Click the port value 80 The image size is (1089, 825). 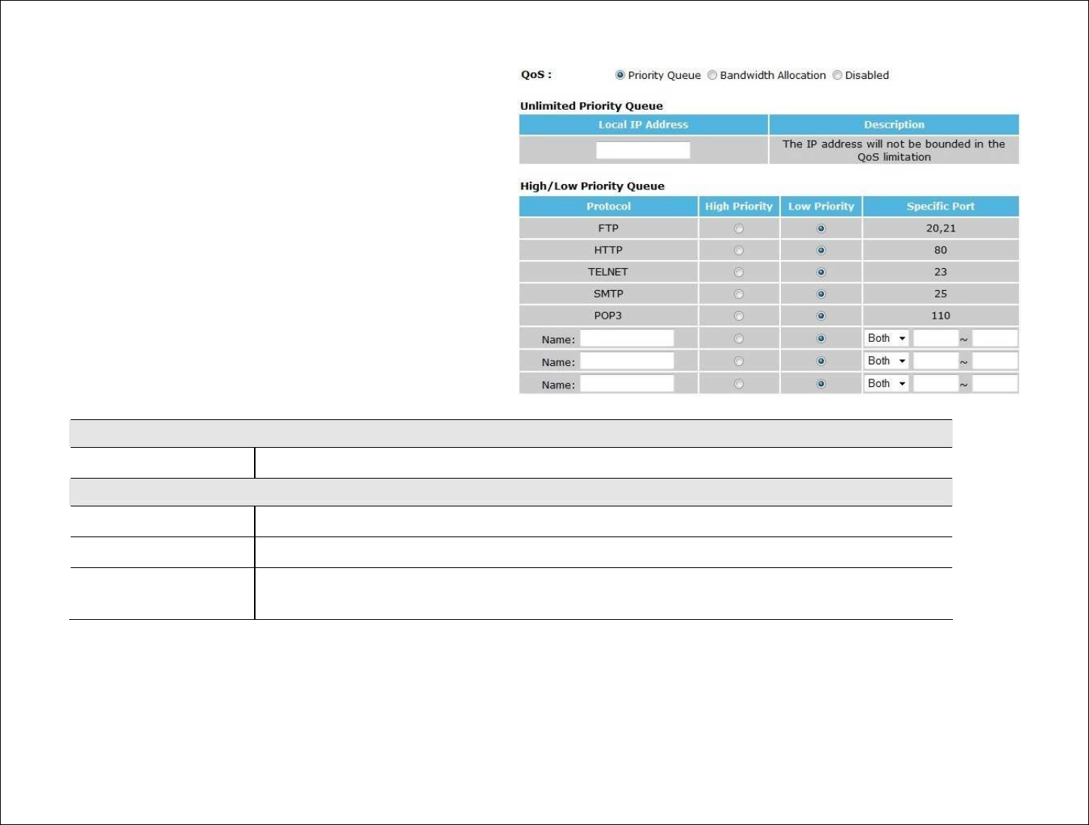pos(940,250)
